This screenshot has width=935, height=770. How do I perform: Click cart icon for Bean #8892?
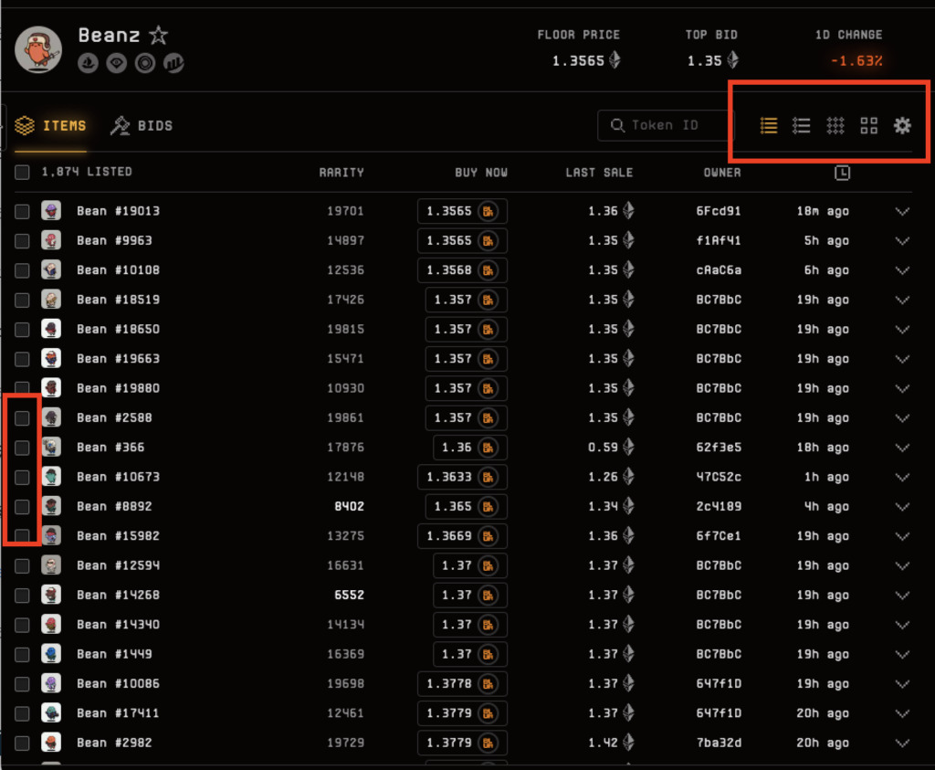click(488, 506)
